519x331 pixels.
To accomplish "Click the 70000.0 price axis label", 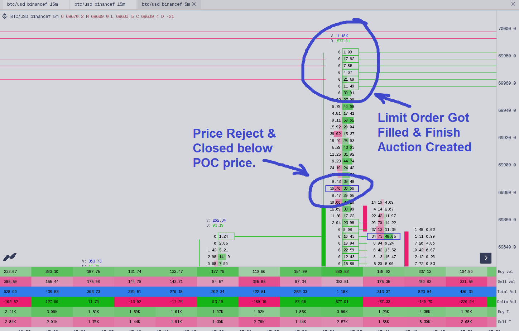I will point(507,29).
